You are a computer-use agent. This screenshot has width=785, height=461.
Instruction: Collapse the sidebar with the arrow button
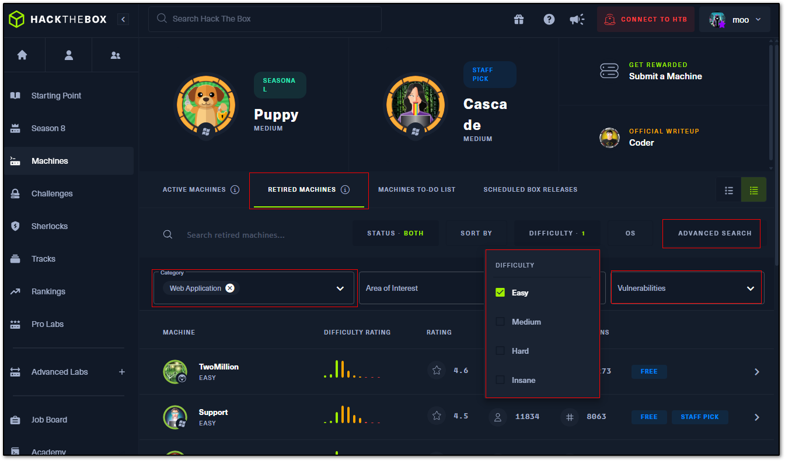pyautogui.click(x=123, y=19)
